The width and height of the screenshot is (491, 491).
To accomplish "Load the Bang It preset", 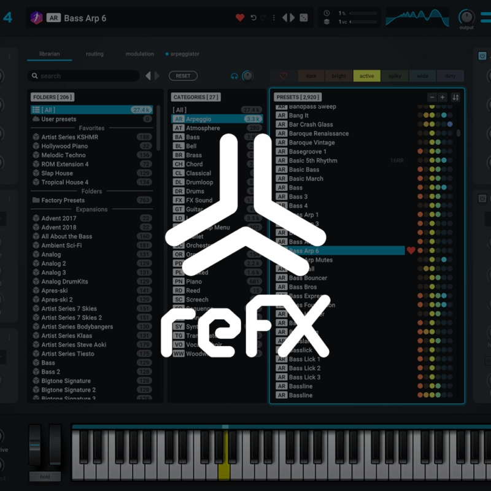I will [340, 115].
